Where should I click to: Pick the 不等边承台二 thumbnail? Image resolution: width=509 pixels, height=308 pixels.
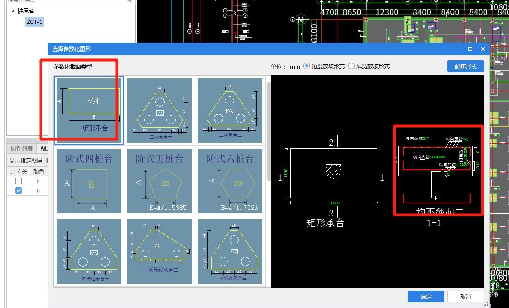pos(160,251)
